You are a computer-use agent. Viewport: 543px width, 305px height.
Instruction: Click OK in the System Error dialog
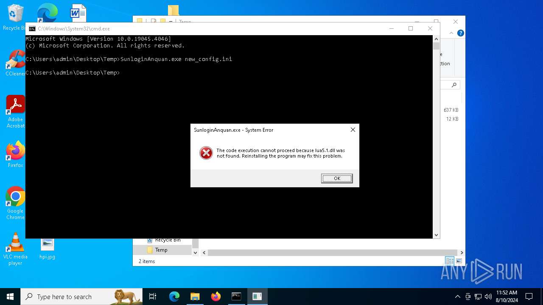coord(337,178)
